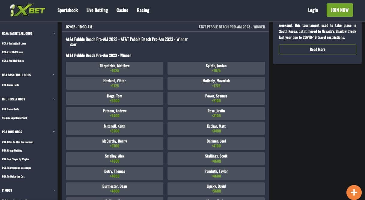
Task: Open NCAA 2nd Half Lines
Action: tap(13, 61)
